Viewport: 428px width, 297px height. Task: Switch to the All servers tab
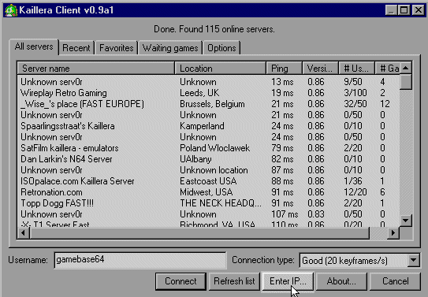[34, 46]
